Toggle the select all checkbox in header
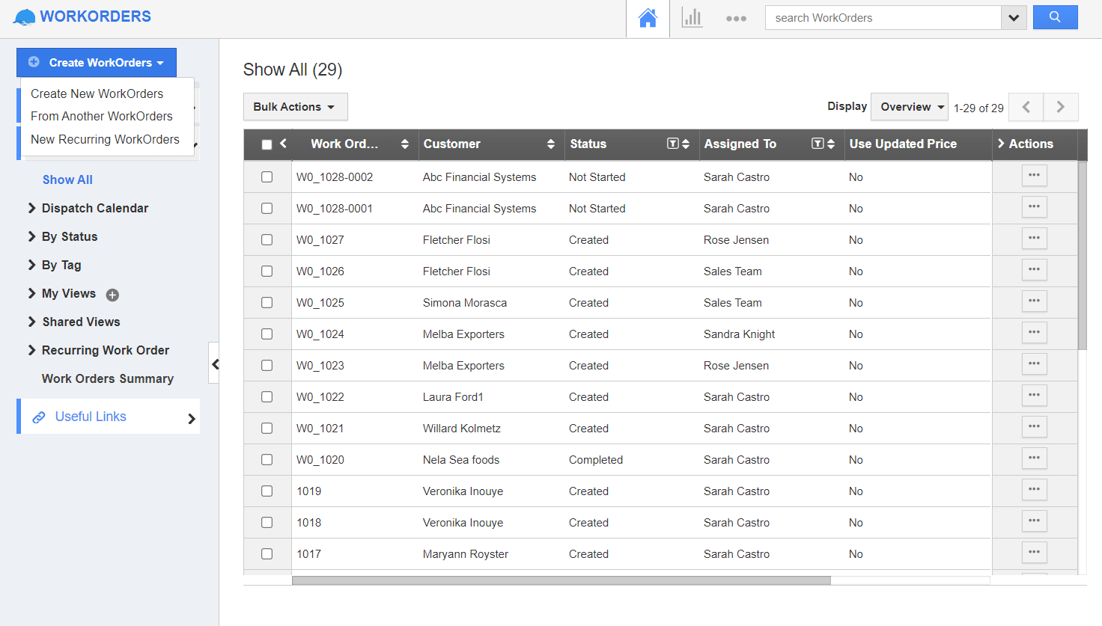Screen dimensions: 1102x626 pyautogui.click(x=267, y=144)
